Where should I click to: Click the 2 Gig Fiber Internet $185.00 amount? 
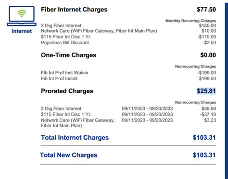[x=207, y=25]
